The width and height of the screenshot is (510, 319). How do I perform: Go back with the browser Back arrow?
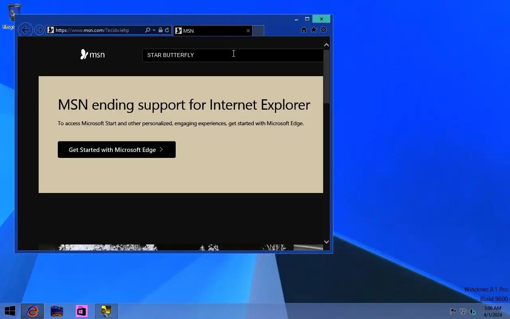coord(25,30)
